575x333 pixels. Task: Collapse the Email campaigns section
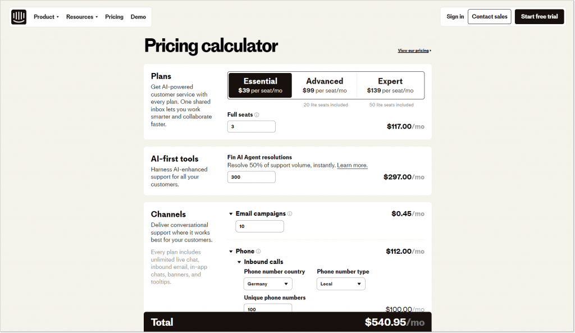tap(231, 213)
